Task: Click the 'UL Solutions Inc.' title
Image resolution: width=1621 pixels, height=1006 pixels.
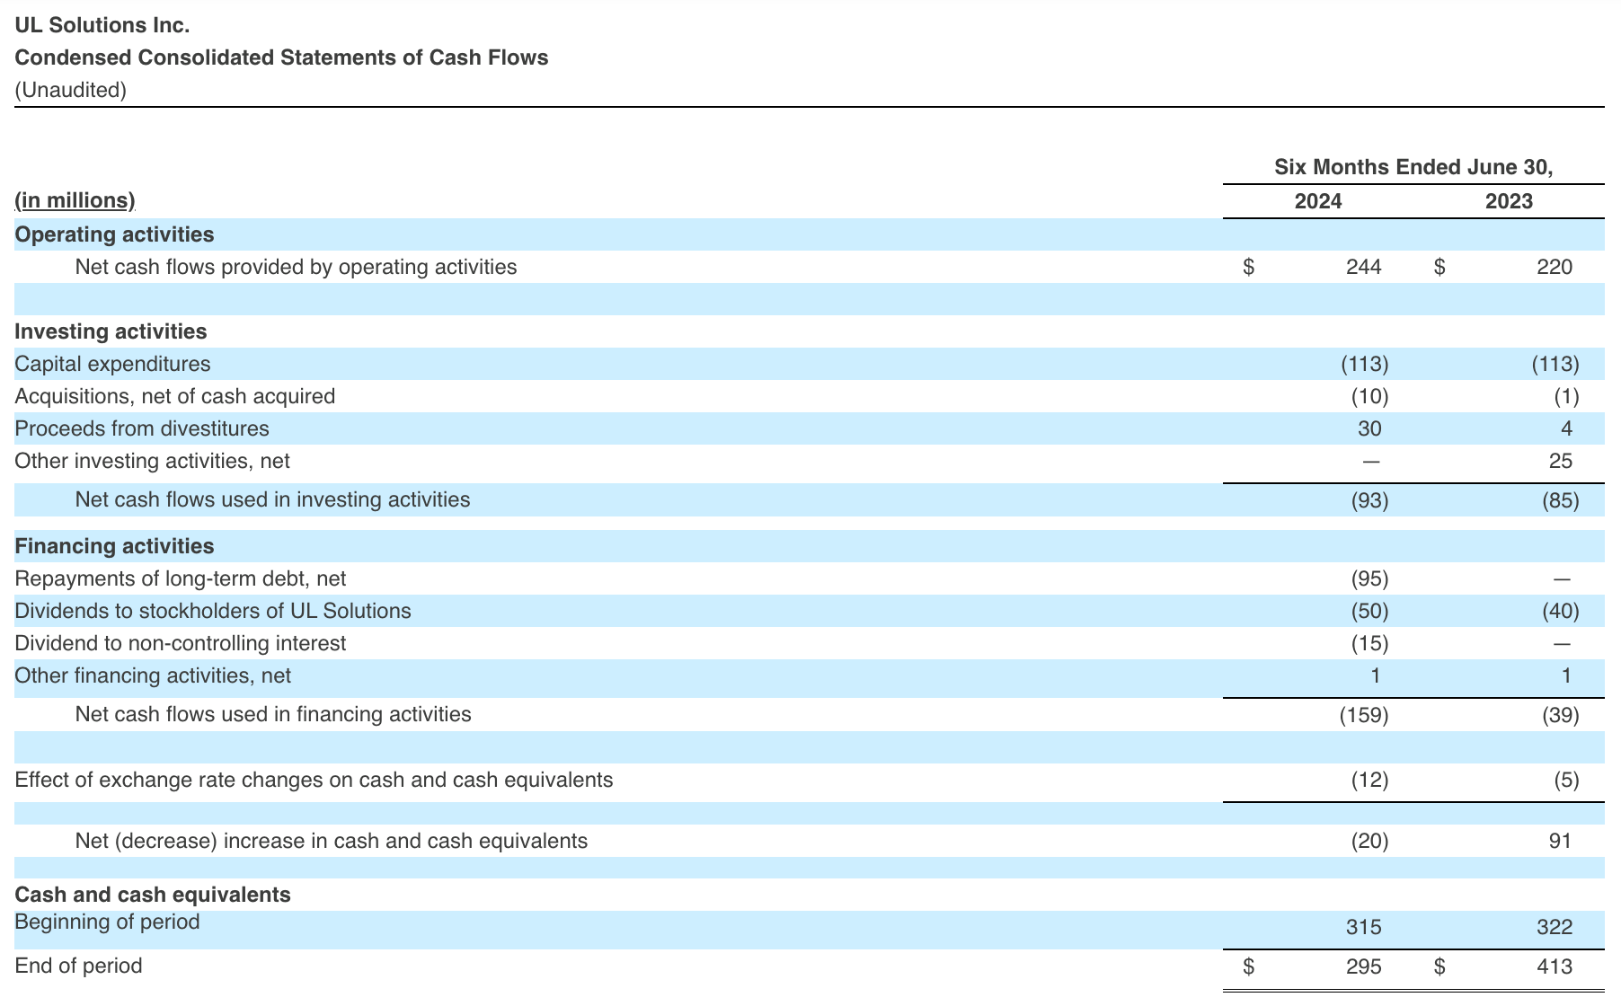Action: [x=102, y=25]
